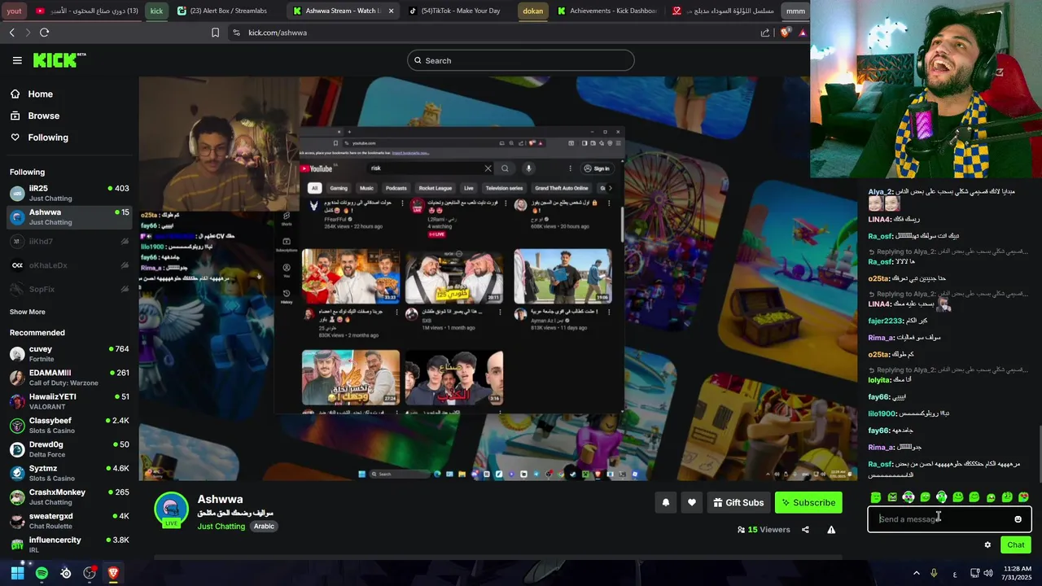
Task: Switch to the Alert Box / Streamlabs tab
Action: 225,11
